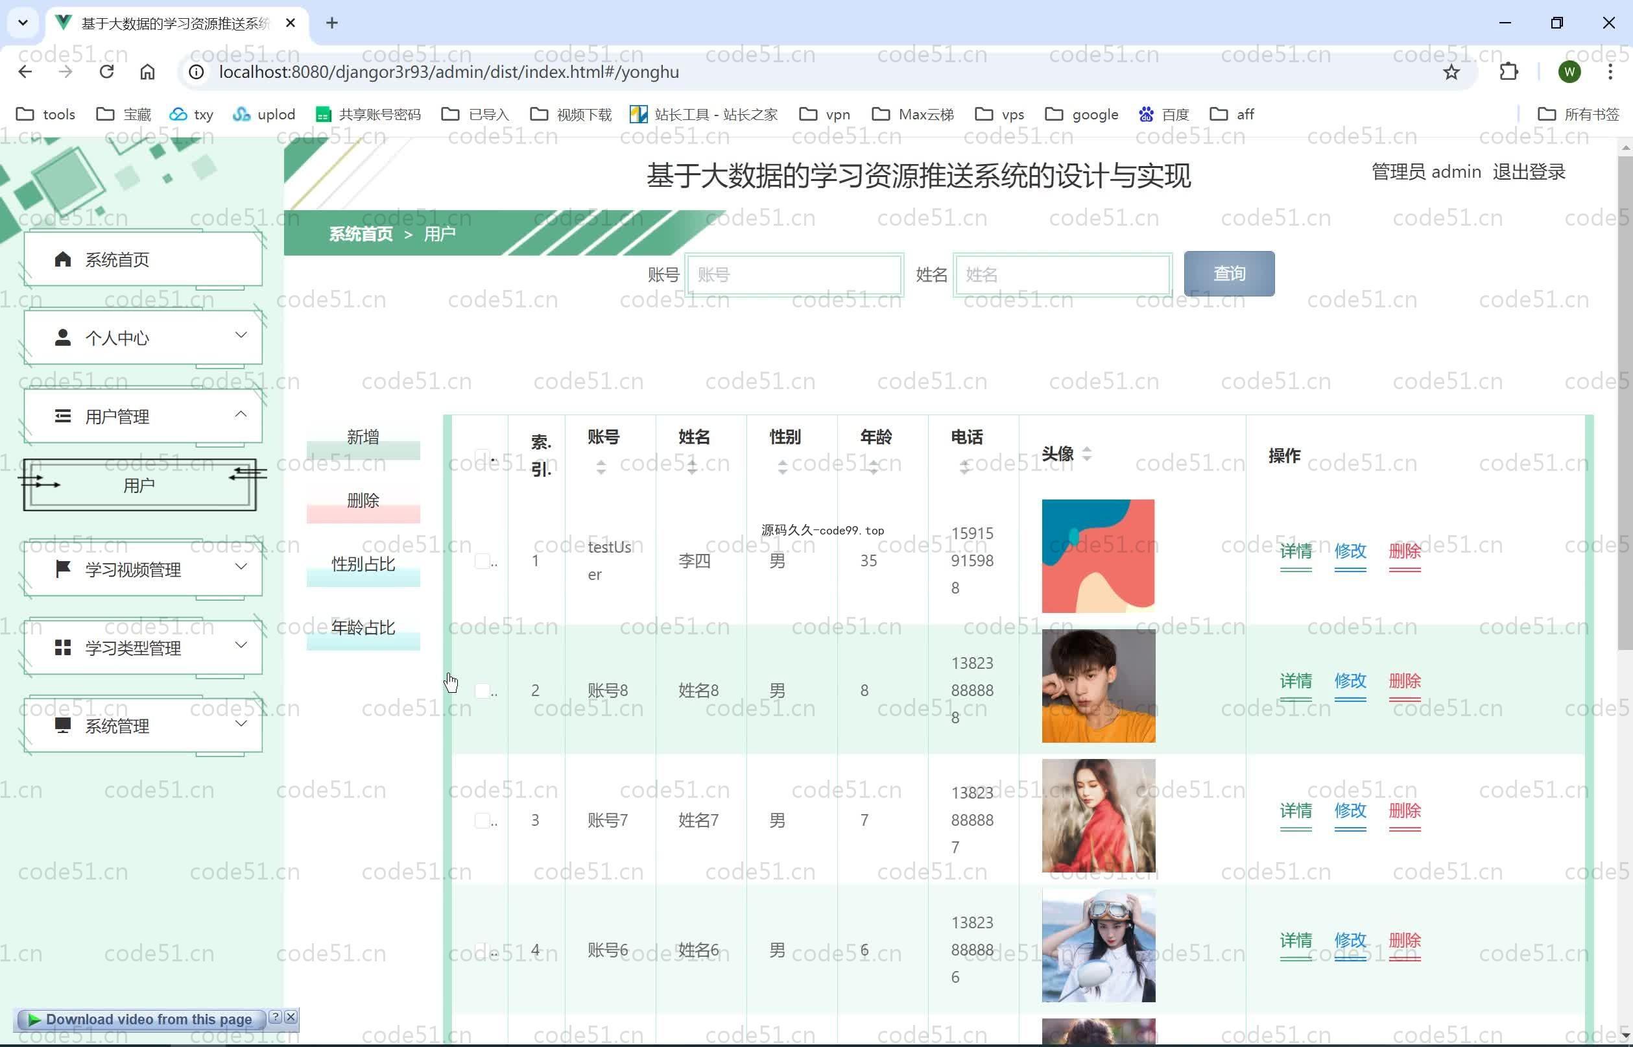Screen dimensions: 1633x1047
Task: Click the 查询 button
Action: click(1229, 273)
